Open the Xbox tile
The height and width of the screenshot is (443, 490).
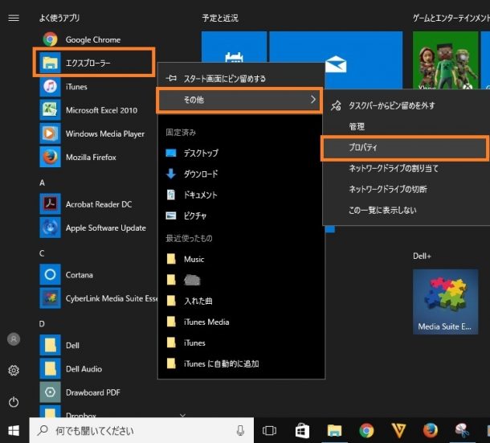445,60
